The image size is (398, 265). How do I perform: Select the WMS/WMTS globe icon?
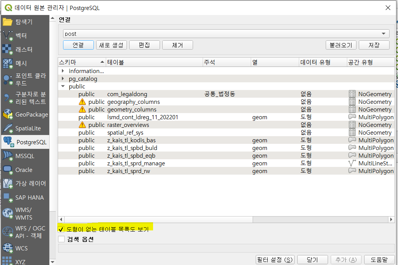coord(7,213)
